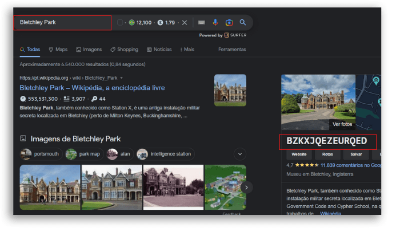Open the illustrated park map image

point(226,188)
